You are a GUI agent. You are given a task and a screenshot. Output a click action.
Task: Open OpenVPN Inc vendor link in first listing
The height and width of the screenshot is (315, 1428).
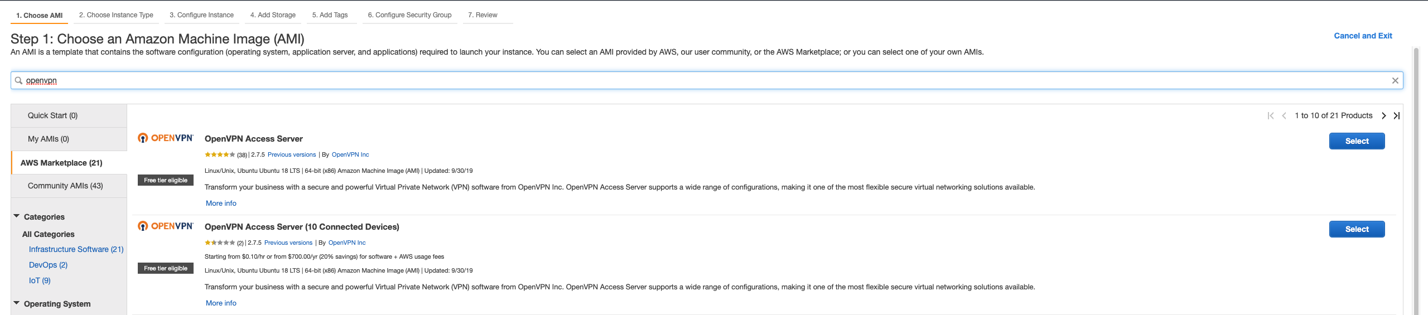[x=350, y=154]
